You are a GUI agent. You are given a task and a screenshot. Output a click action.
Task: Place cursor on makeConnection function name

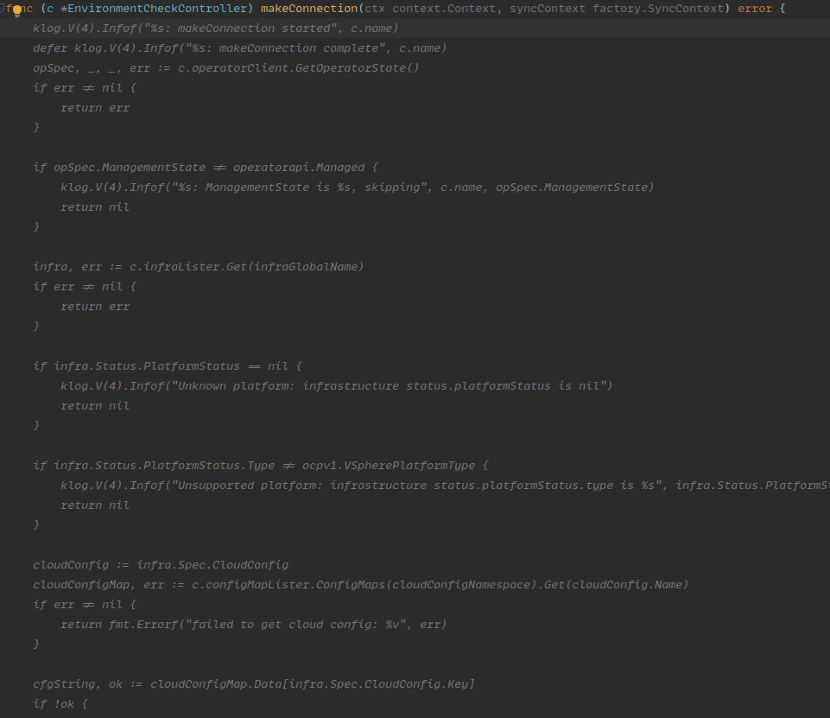click(x=309, y=9)
